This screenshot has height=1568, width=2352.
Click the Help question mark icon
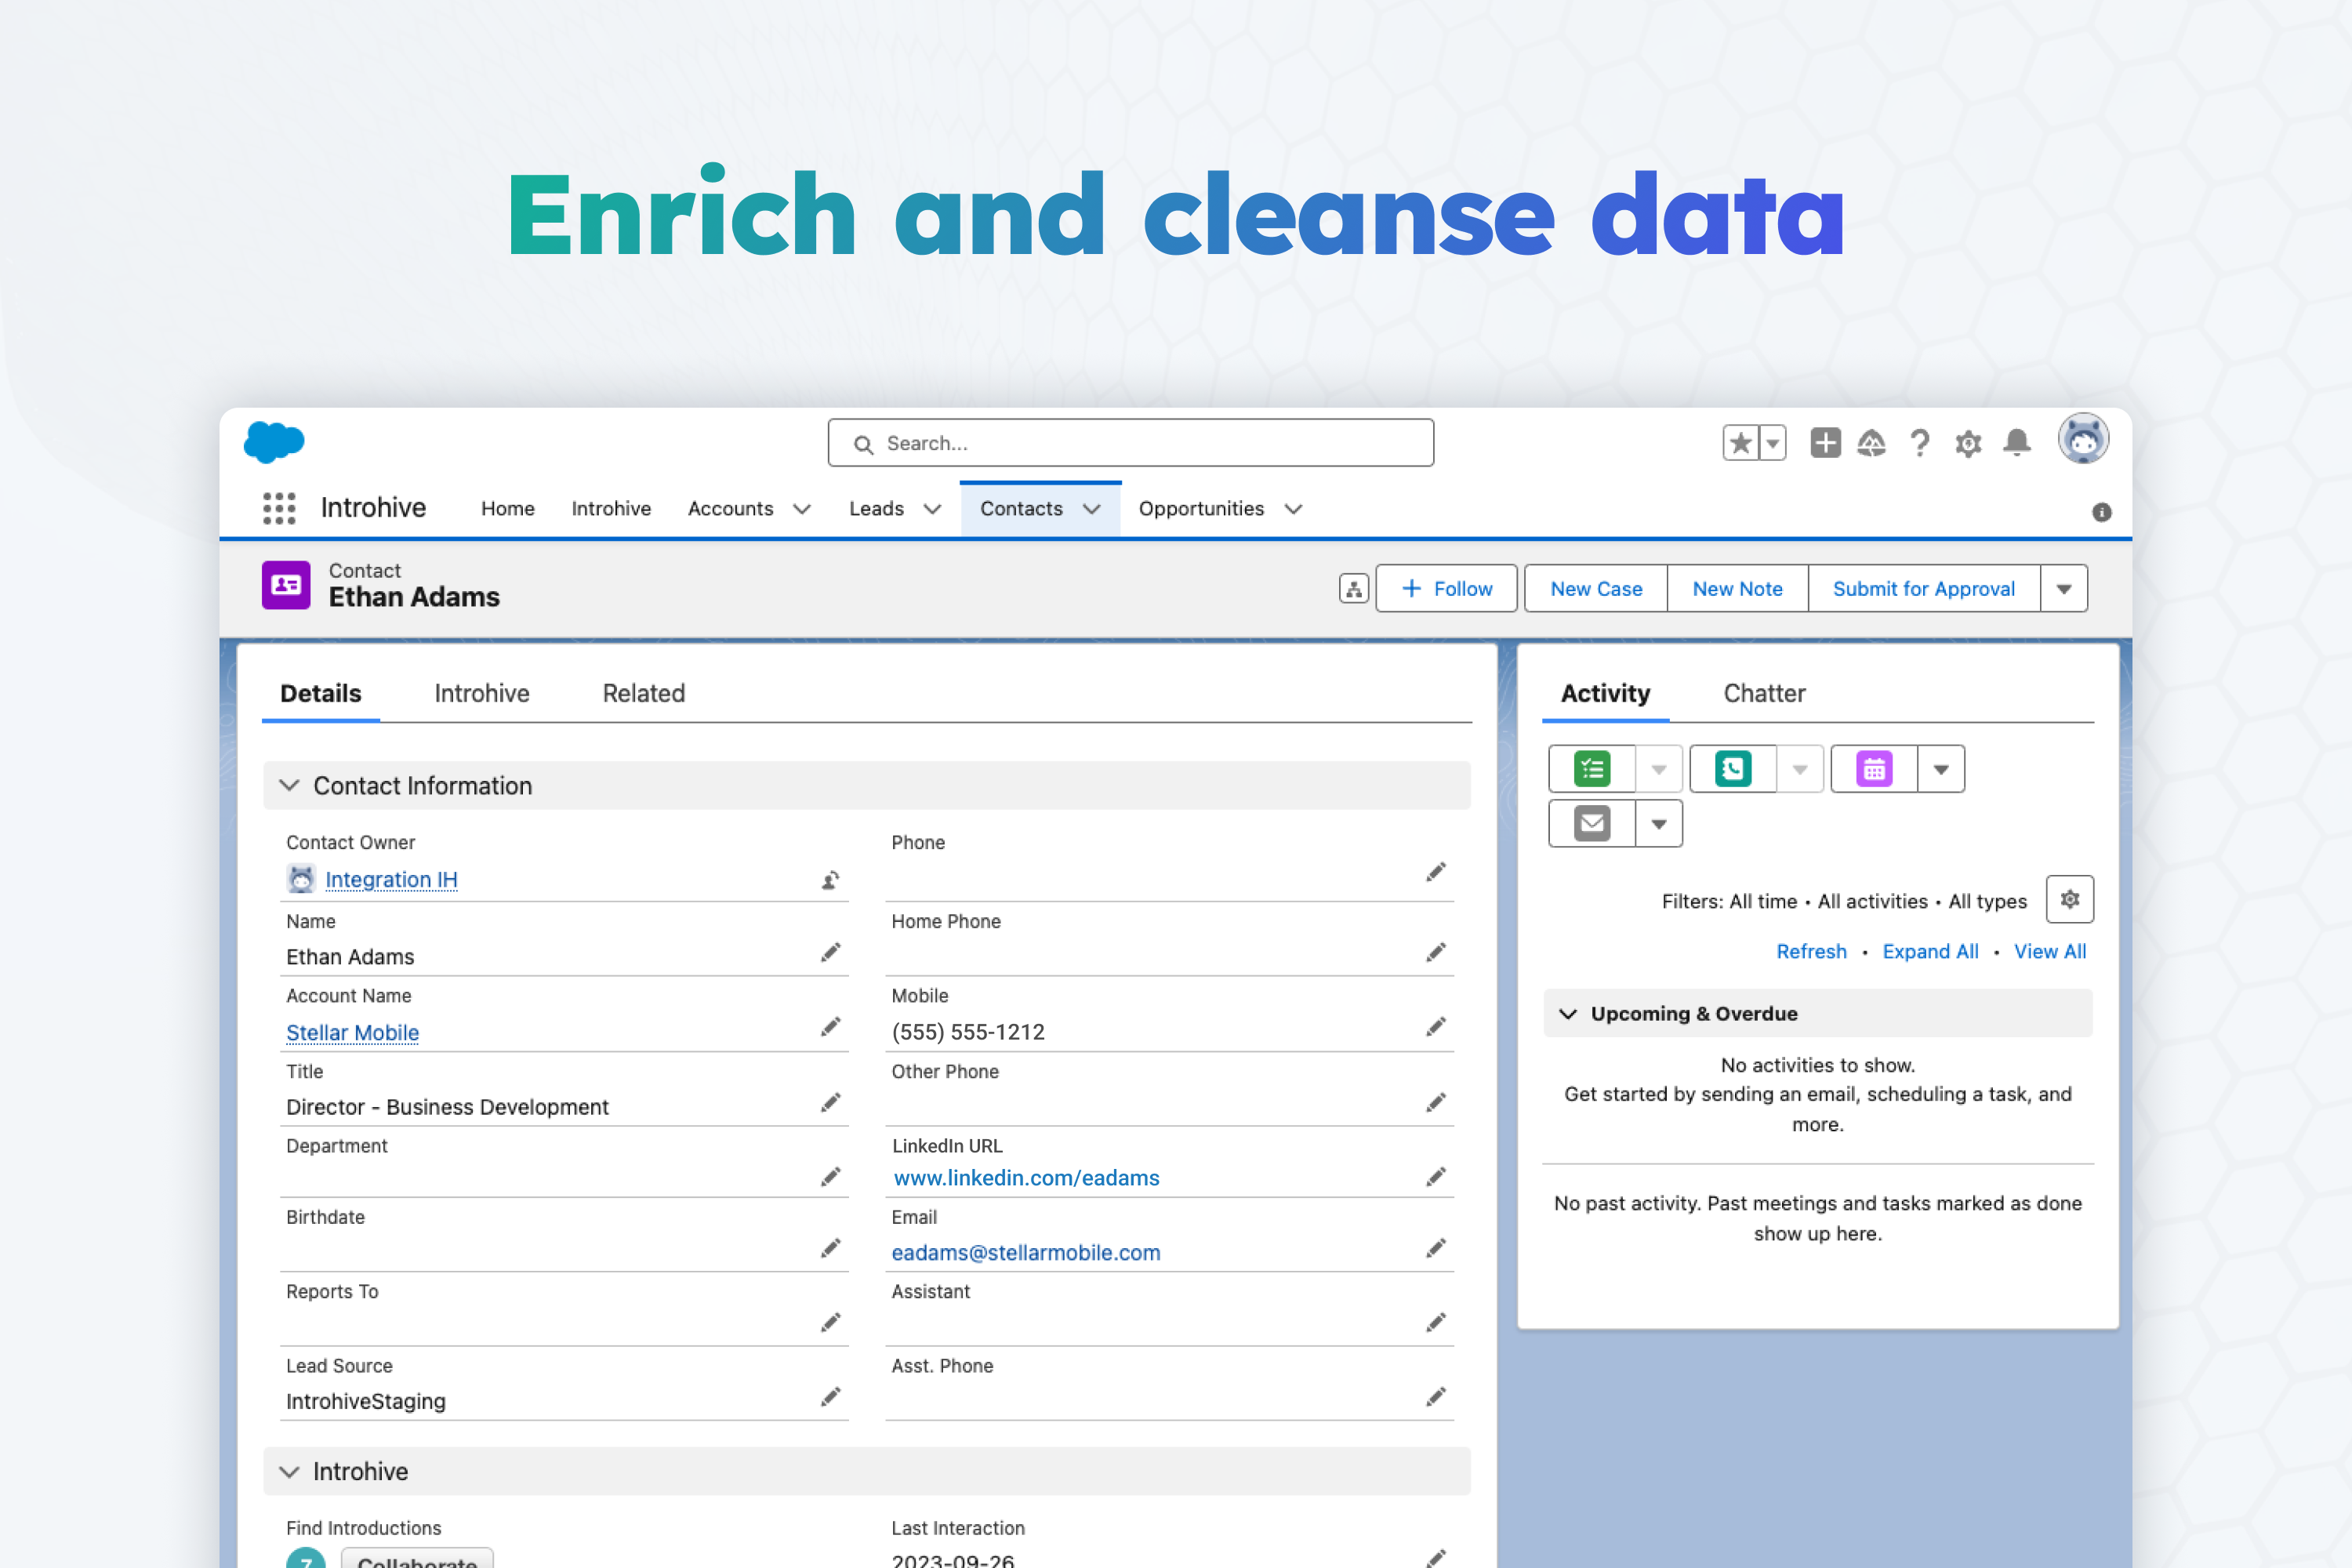coord(1919,443)
